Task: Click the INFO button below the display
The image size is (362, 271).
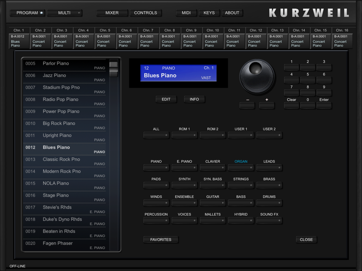Action: pyautogui.click(x=194, y=99)
